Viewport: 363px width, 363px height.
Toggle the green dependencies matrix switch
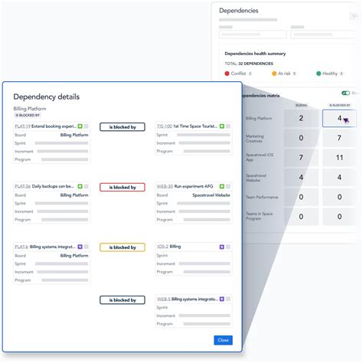tap(345, 93)
